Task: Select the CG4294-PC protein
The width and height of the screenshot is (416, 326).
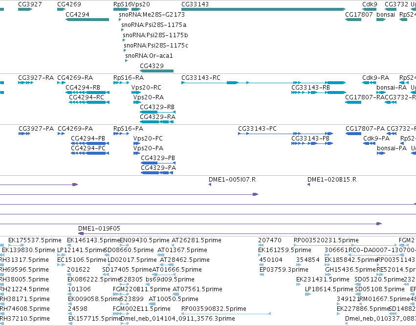Action: 90,153
